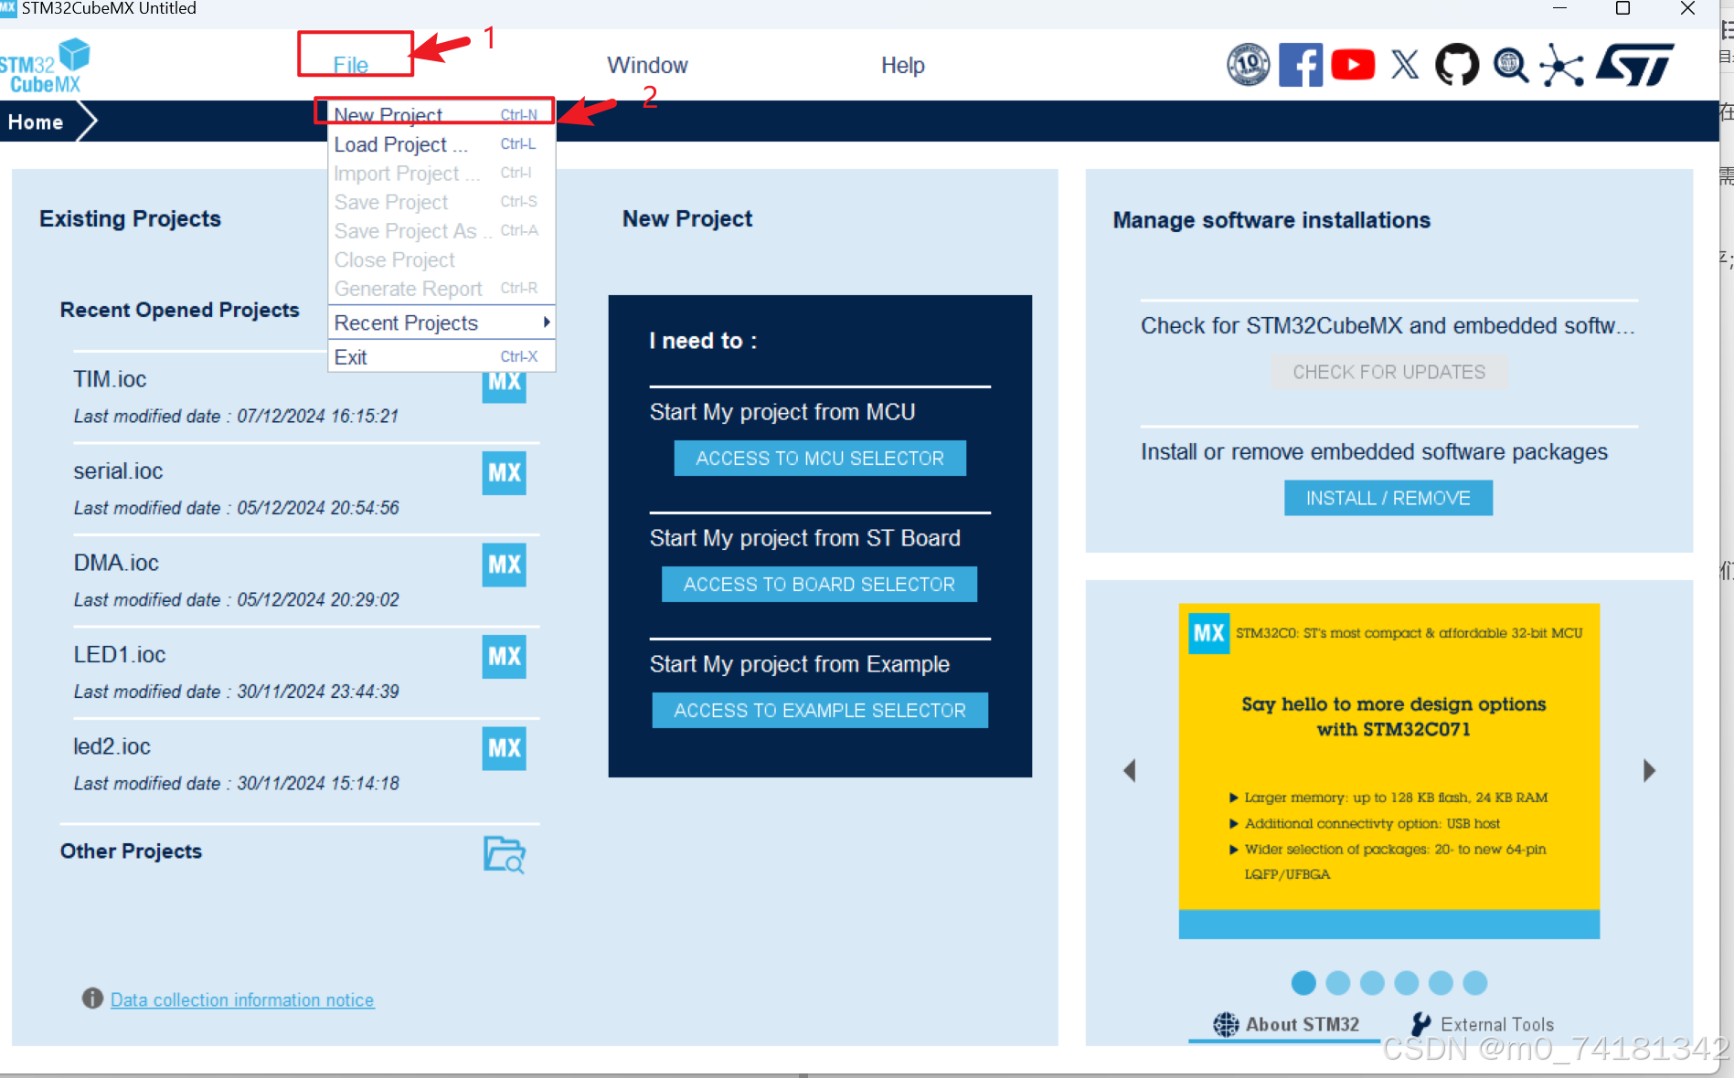Open LED1.ioc via its MX icon
The height and width of the screenshot is (1078, 1734).
[504, 656]
